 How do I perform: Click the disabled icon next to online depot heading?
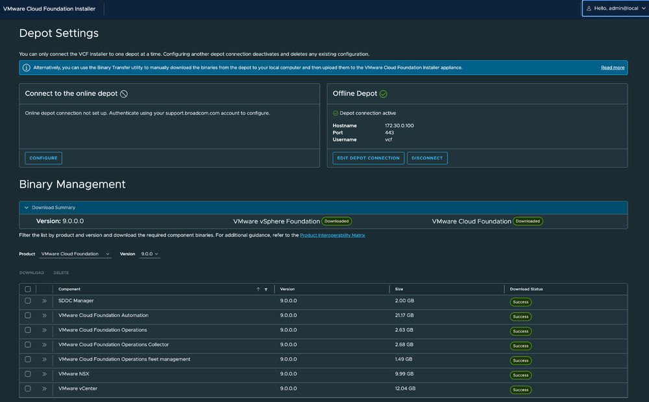[x=124, y=94]
